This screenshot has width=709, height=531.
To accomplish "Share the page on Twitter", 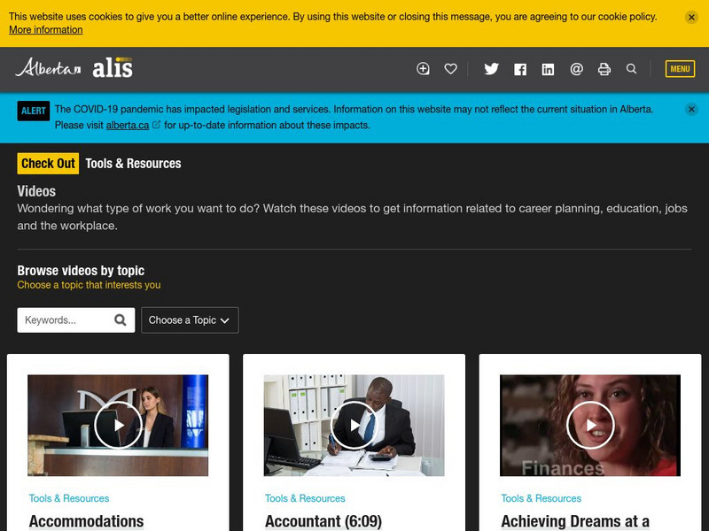I will point(492,68).
